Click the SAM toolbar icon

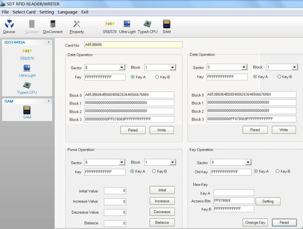point(166,26)
